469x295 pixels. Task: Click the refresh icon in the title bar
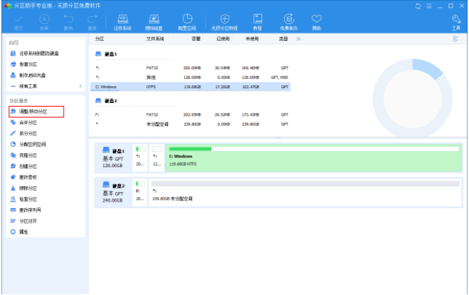[419, 6]
